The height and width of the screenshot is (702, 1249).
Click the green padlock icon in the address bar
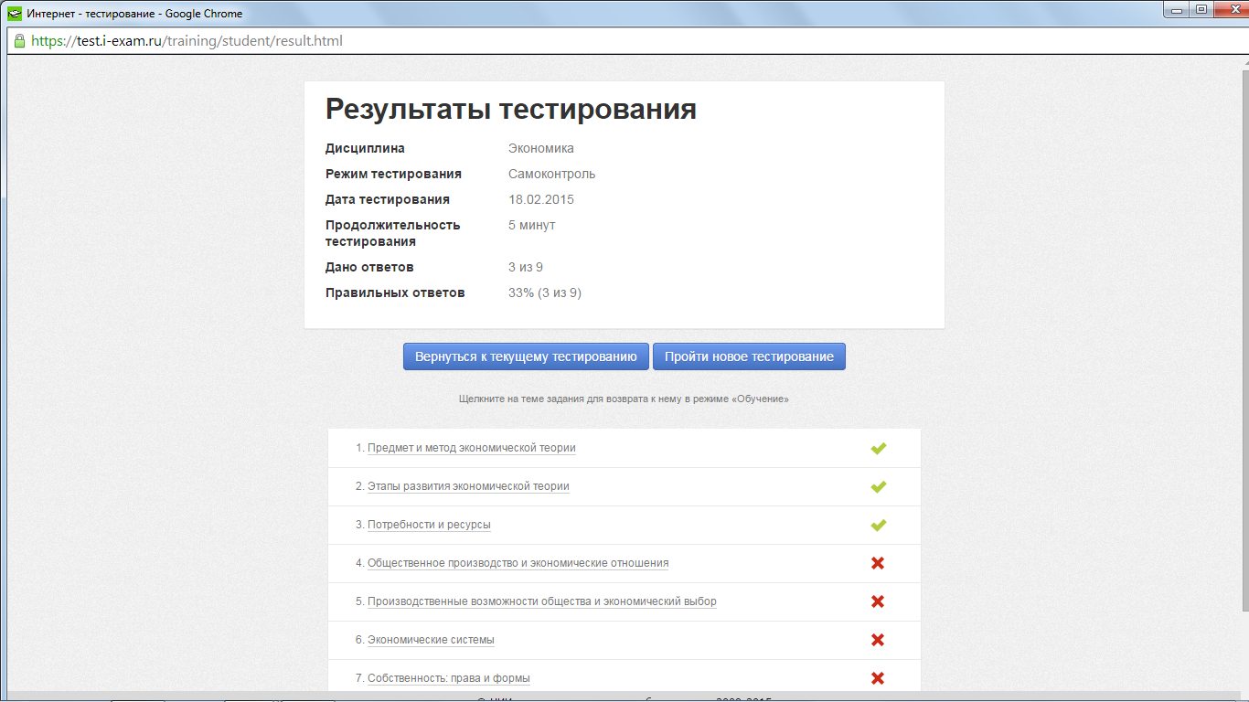tap(19, 41)
